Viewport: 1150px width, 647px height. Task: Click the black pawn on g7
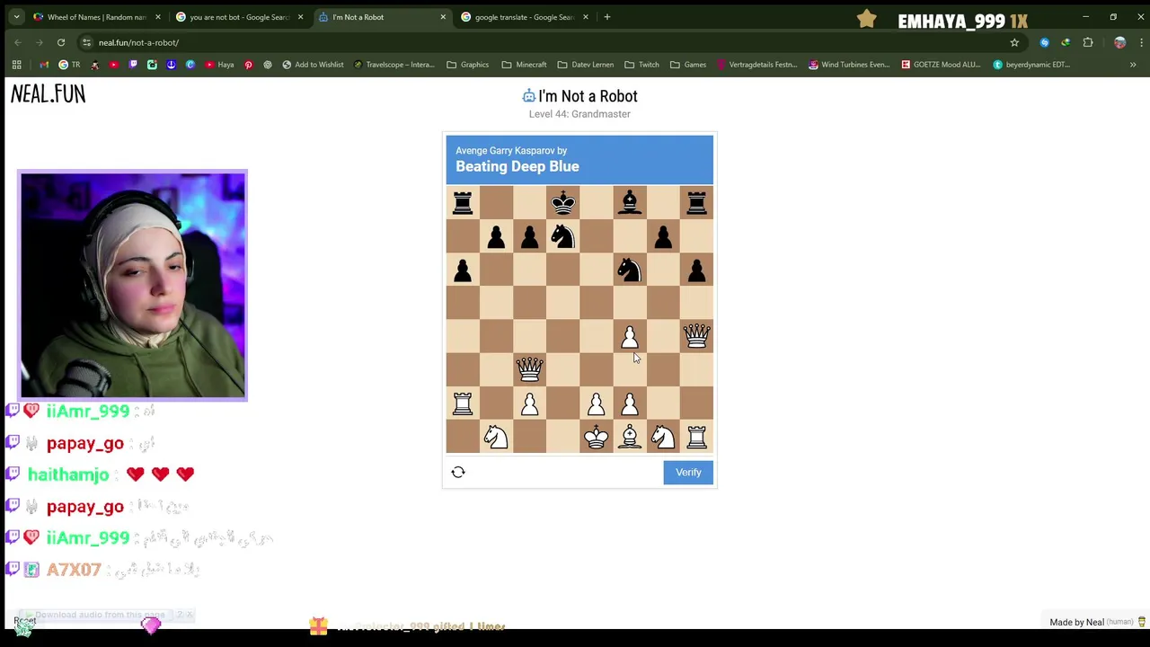pos(663,236)
